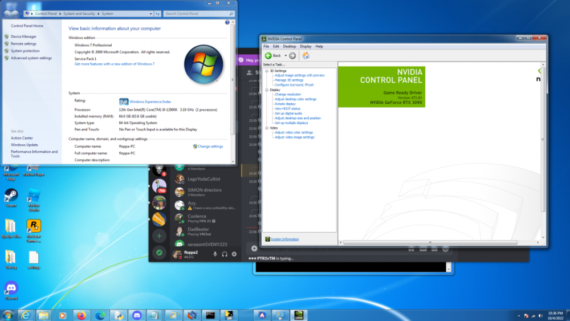Click Discord Add a Server plus icon
The height and width of the screenshot is (321, 570).
pyautogui.click(x=159, y=235)
